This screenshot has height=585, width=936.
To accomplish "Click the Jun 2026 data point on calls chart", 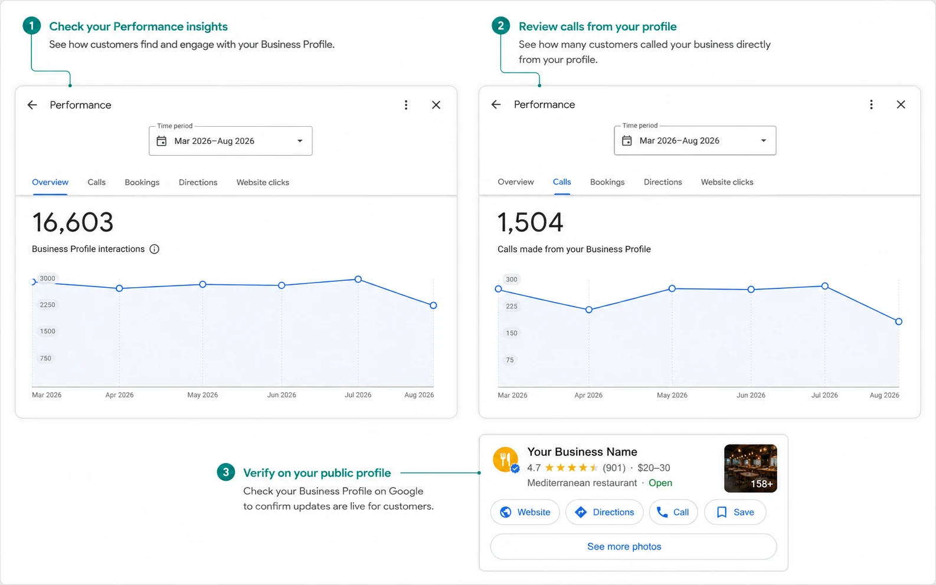I will (x=751, y=290).
